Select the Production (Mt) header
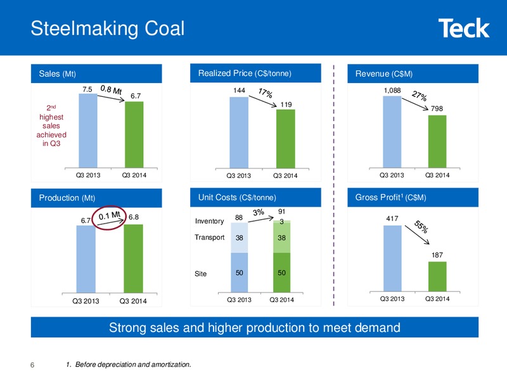Image resolution: width=507 pixels, height=380 pixels. coord(96,198)
